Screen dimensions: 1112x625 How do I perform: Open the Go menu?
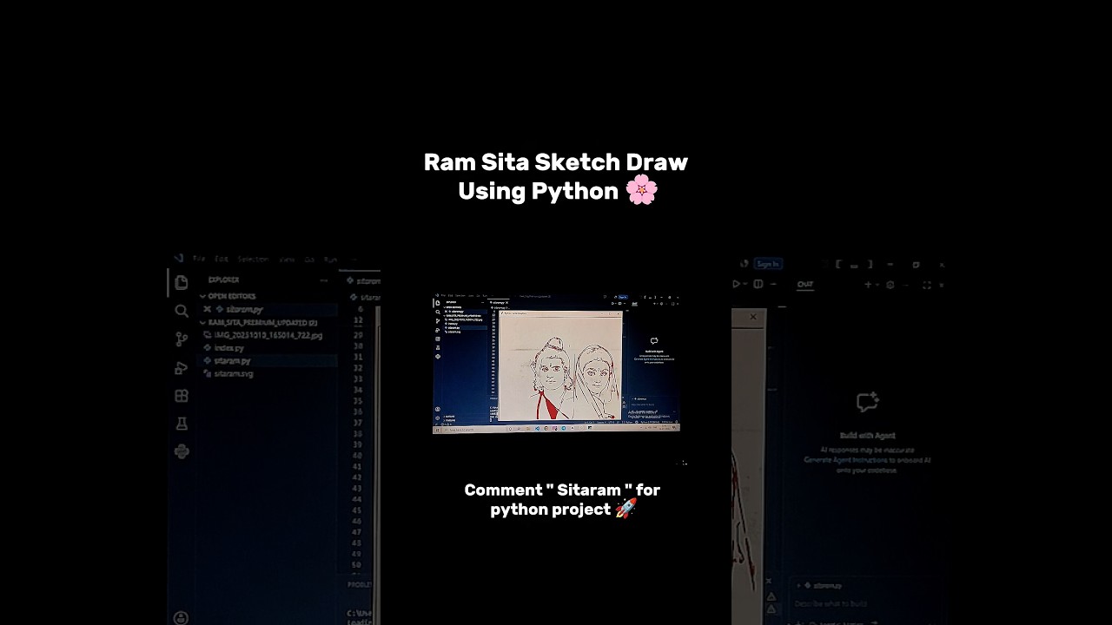click(309, 259)
